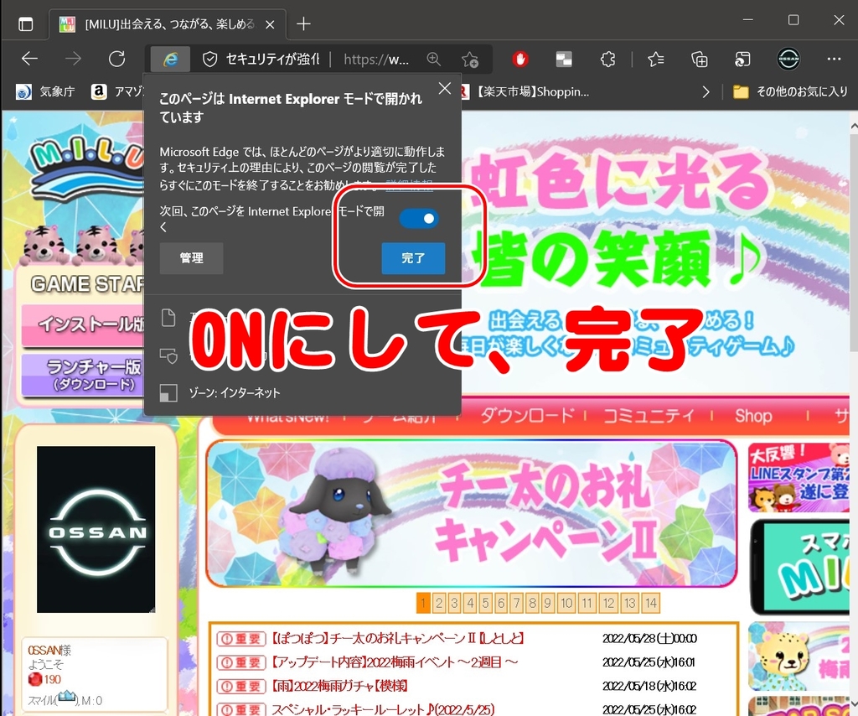Select banner page number 5
Screen dimensions: 858x716
(x=485, y=602)
